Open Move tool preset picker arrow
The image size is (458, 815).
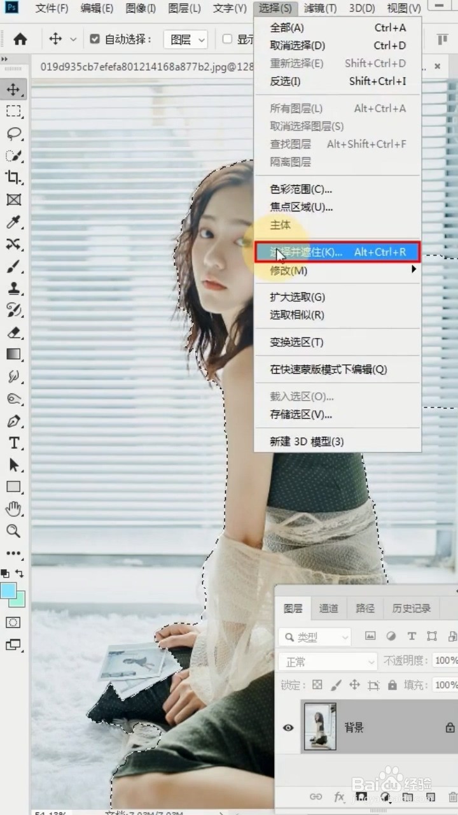[x=73, y=39]
